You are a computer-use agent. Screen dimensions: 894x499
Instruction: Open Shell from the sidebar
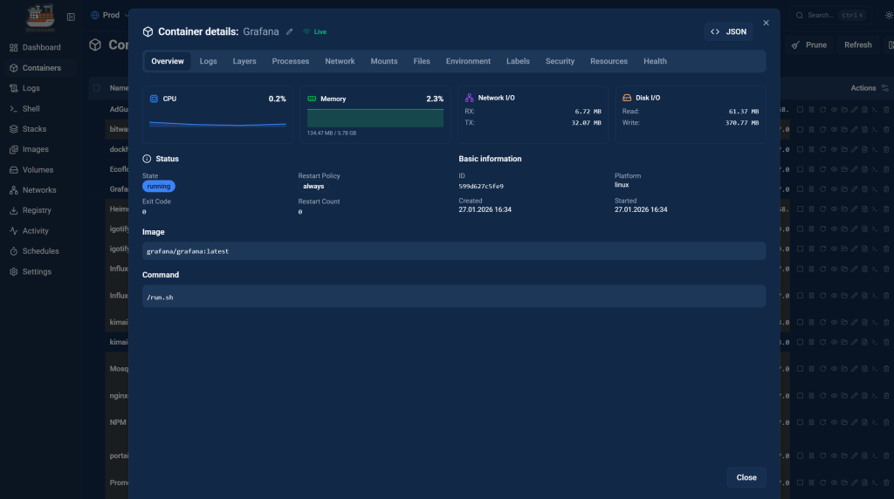click(31, 109)
